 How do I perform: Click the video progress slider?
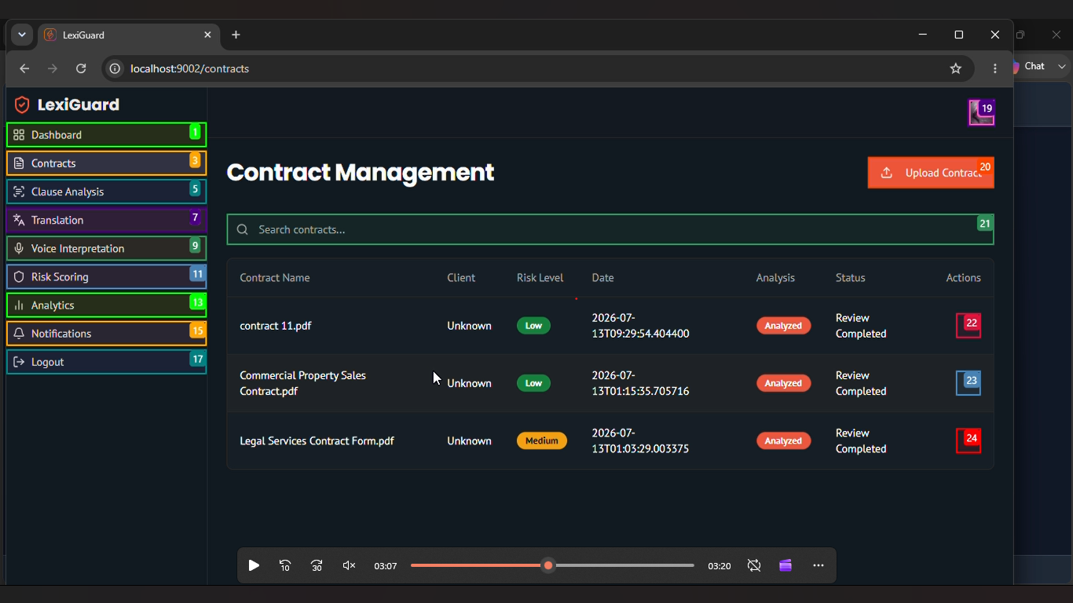click(x=552, y=565)
